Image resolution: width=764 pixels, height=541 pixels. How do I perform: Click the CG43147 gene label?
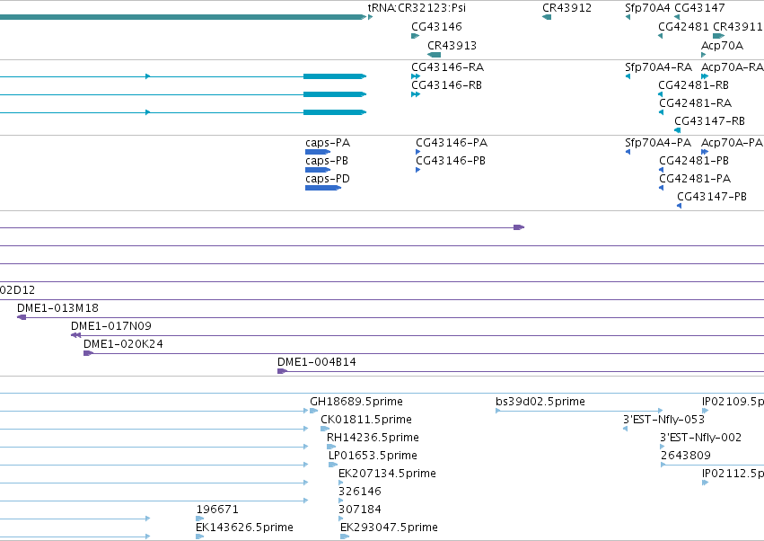point(699,8)
